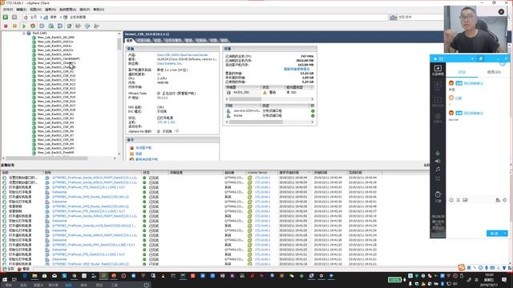Open the 编辑(E) Edit menu

coord(22,10)
